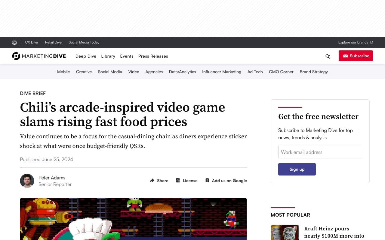Image resolution: width=385 pixels, height=240 pixels.
Task: Select the Creative topic tab
Action: [84, 72]
